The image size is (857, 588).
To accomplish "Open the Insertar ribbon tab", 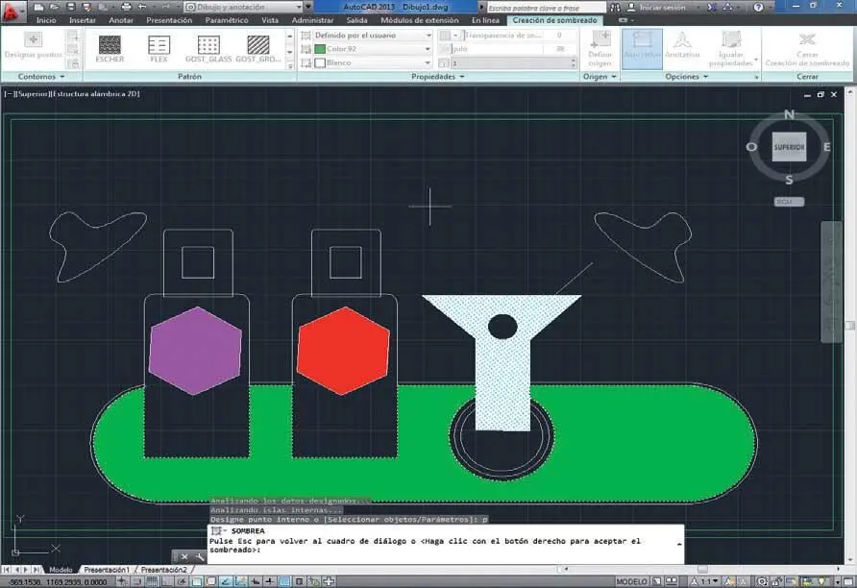I will click(82, 20).
